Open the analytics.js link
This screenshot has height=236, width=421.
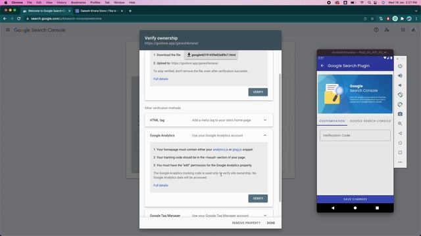(220, 149)
